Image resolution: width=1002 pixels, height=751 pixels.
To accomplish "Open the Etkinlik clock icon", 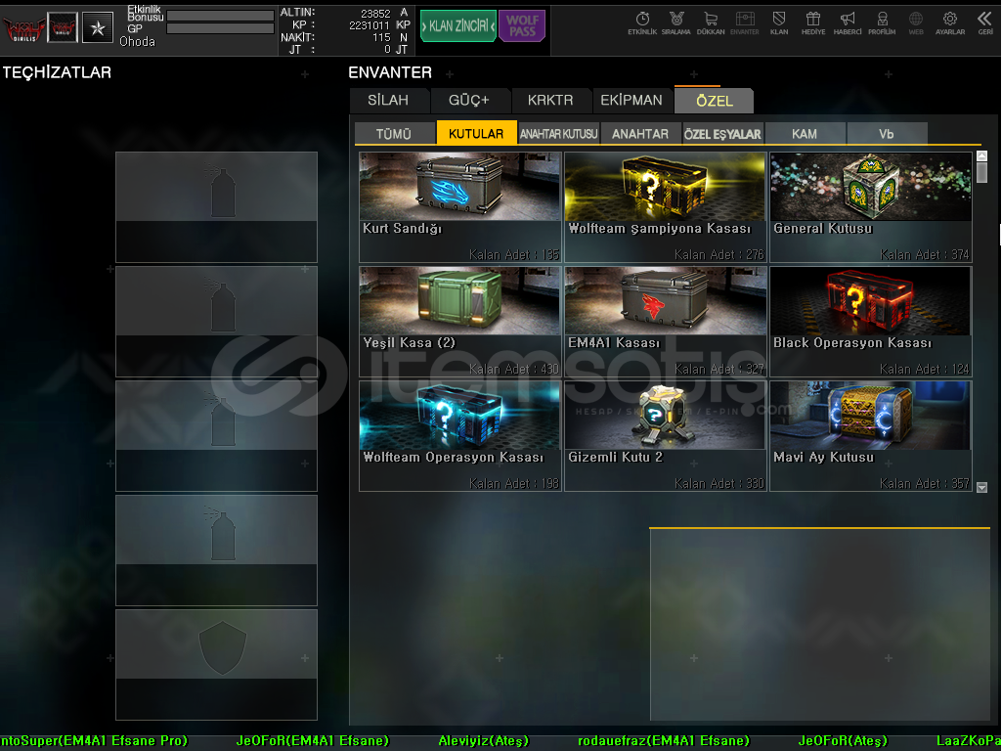I will pos(642,23).
